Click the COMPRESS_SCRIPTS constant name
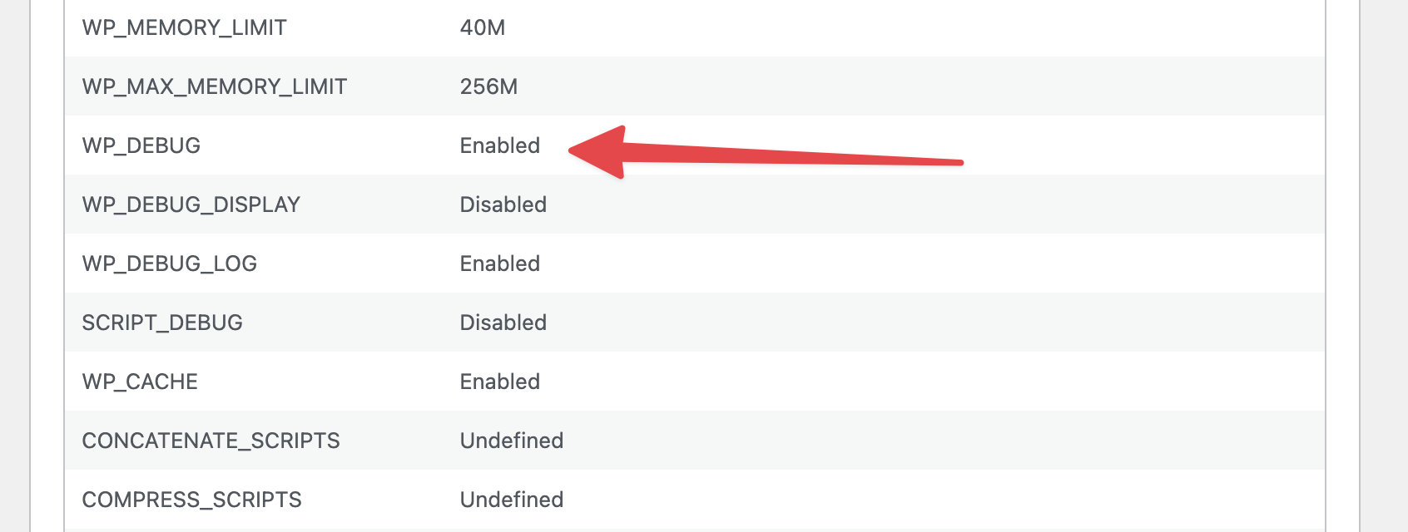 (x=191, y=500)
